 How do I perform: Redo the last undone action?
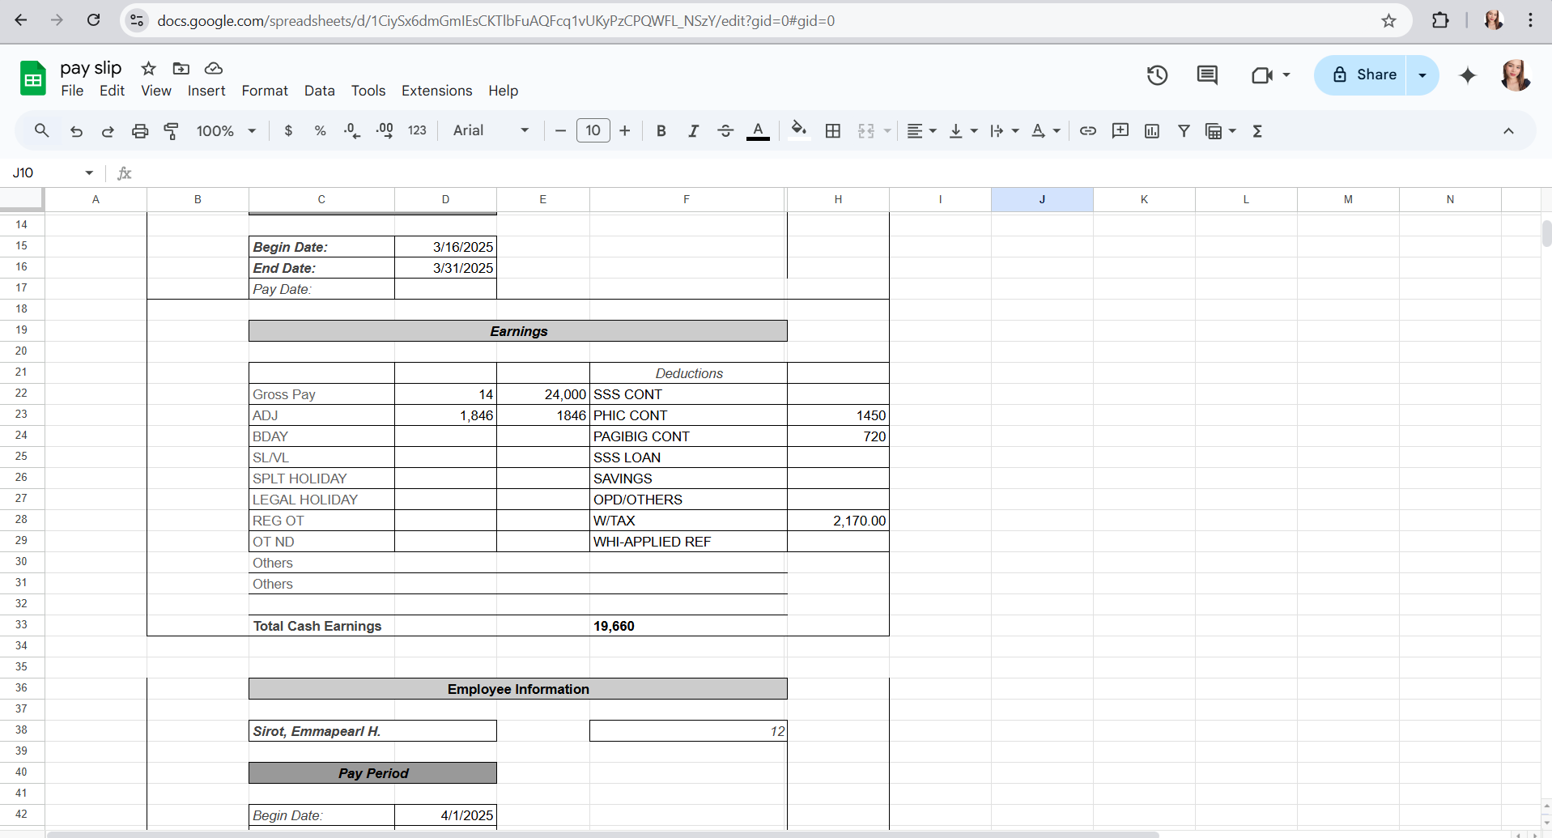pos(108,130)
